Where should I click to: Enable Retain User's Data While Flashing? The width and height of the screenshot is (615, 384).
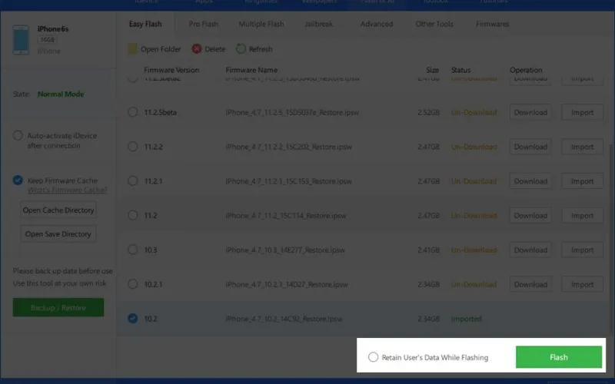pos(373,357)
